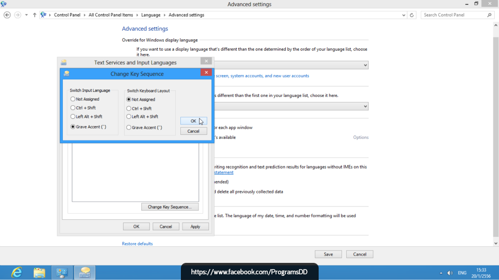Screen dimensions: 499x280
Task: Click the volume speaker tray icon
Action: click(449, 273)
